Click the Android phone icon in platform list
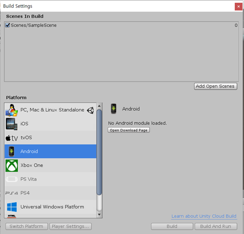The width and height of the screenshot is (244, 234). coord(12,151)
